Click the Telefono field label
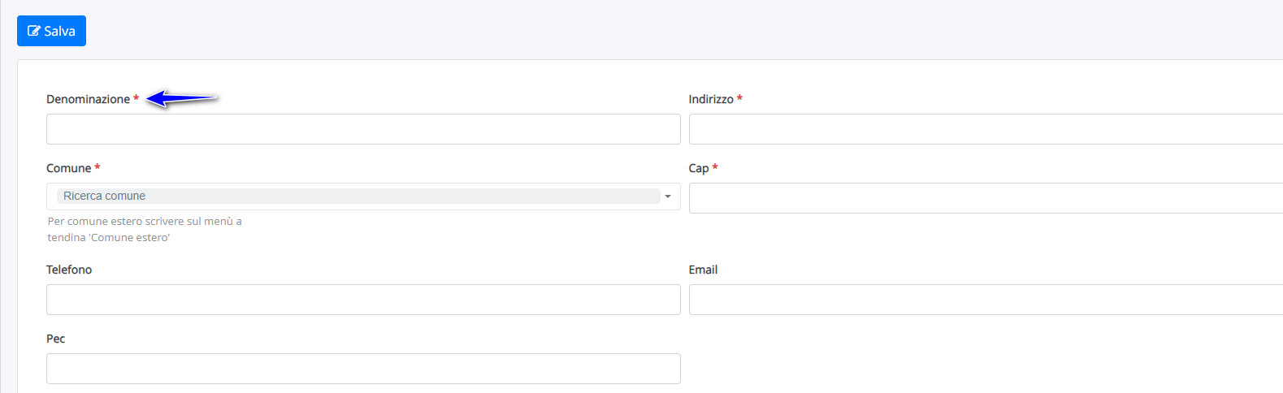The height and width of the screenshot is (393, 1283). 69,270
